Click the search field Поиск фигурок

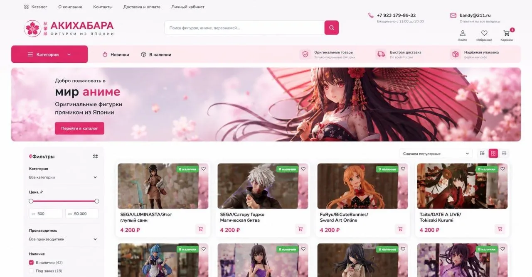[x=244, y=28]
